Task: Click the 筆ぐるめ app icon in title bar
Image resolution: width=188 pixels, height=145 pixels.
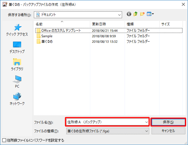Action: 5,5
